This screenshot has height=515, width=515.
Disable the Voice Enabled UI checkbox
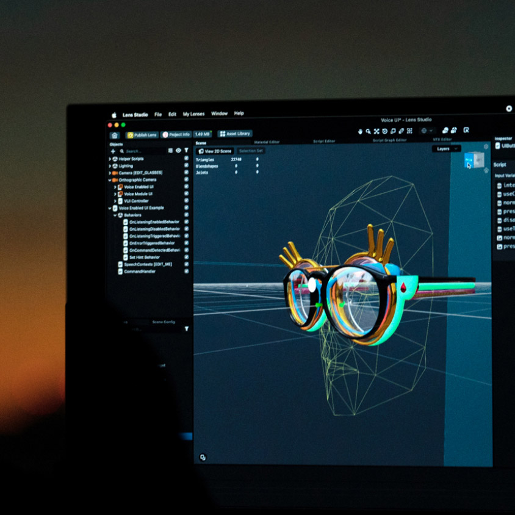pyautogui.click(x=186, y=186)
